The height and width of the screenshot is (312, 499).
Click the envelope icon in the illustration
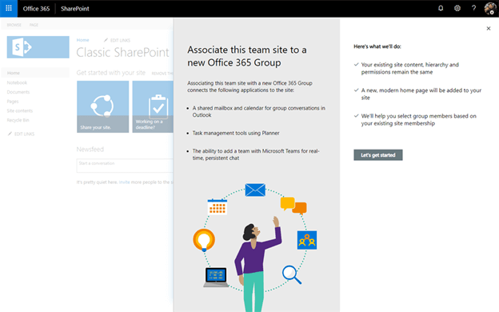(x=255, y=190)
